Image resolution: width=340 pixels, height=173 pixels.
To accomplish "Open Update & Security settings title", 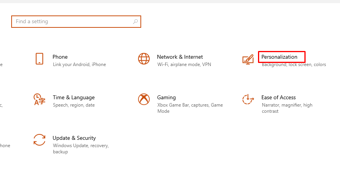I will pyautogui.click(x=74, y=138).
